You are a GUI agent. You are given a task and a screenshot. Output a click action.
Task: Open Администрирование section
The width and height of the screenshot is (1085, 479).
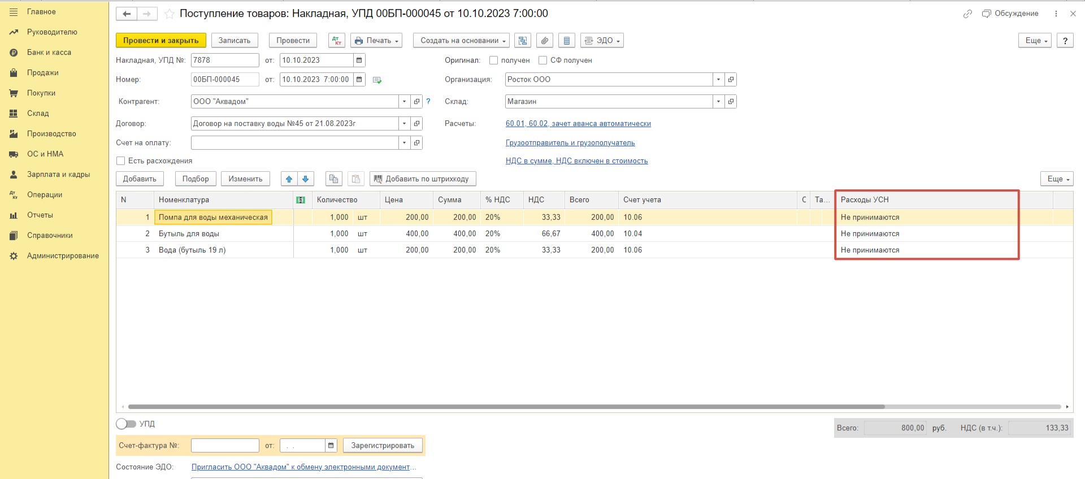point(63,256)
